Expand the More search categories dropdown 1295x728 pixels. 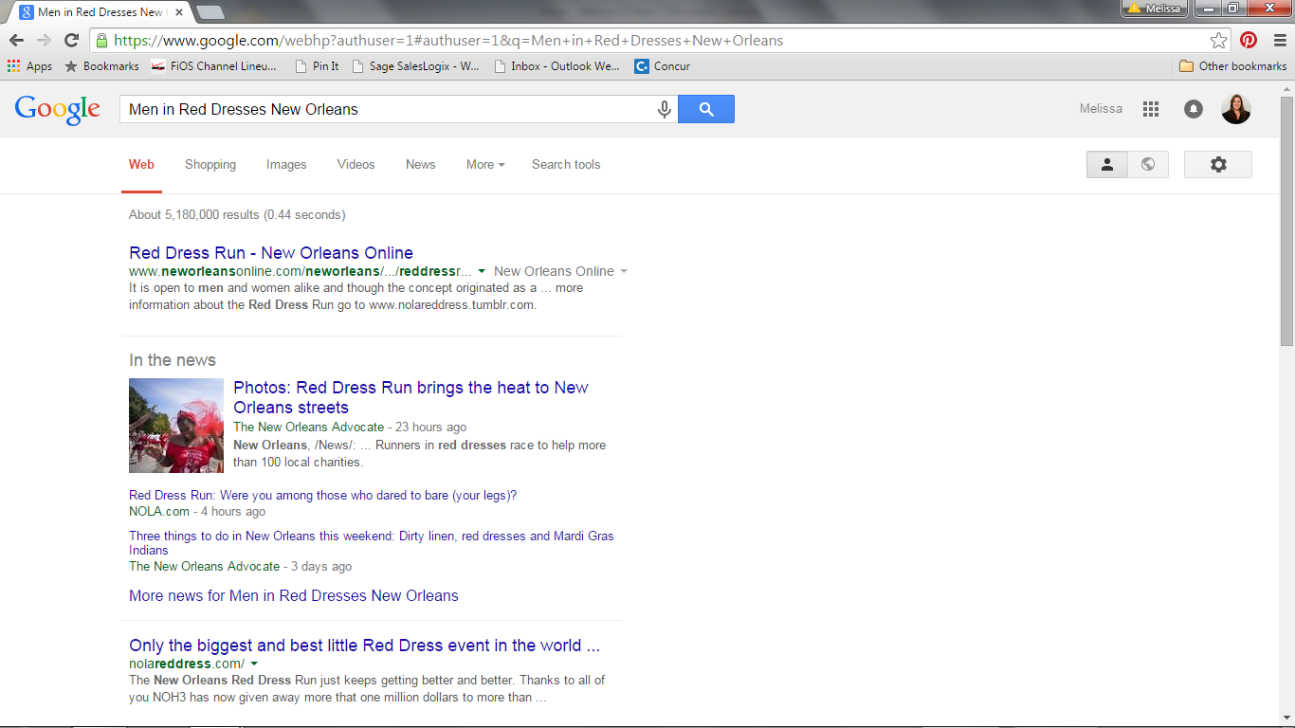[485, 164]
